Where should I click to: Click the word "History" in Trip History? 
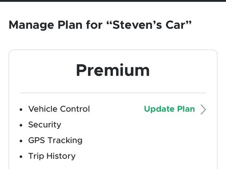pyautogui.click(x=61, y=156)
